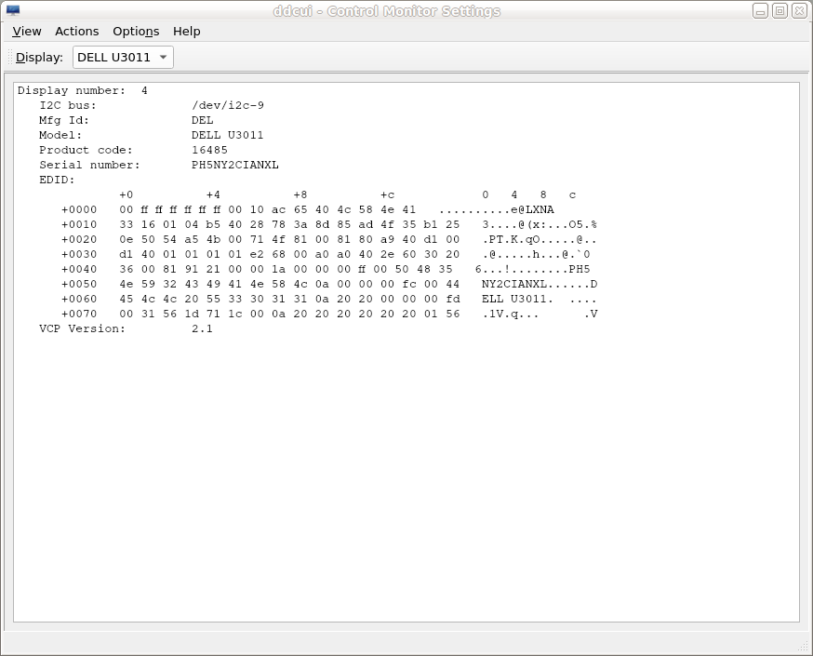Click the toolbar grip handle beside Display label
This screenshot has width=813, height=656.
tap(10, 58)
